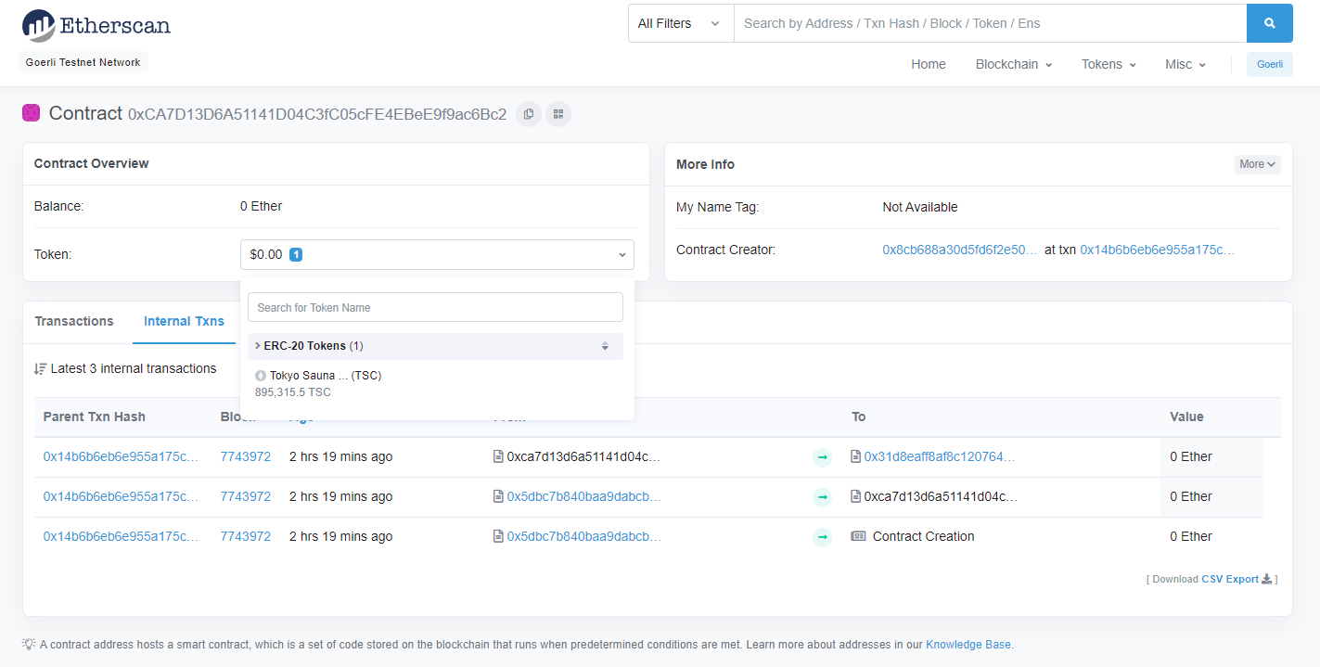The width and height of the screenshot is (1320, 667).
Task: Download the CSV Export
Action: click(1230, 579)
